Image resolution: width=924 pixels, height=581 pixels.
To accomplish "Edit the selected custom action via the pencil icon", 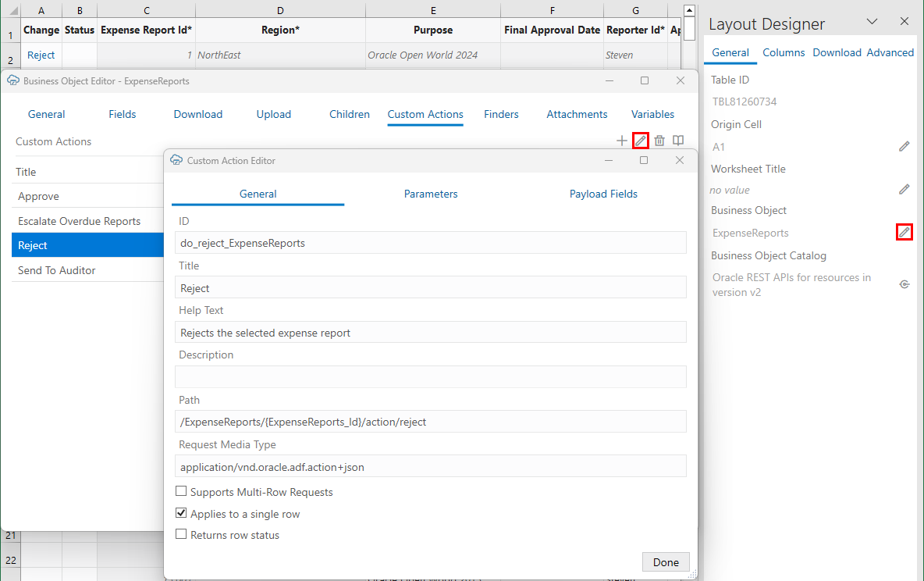I will click(x=640, y=141).
